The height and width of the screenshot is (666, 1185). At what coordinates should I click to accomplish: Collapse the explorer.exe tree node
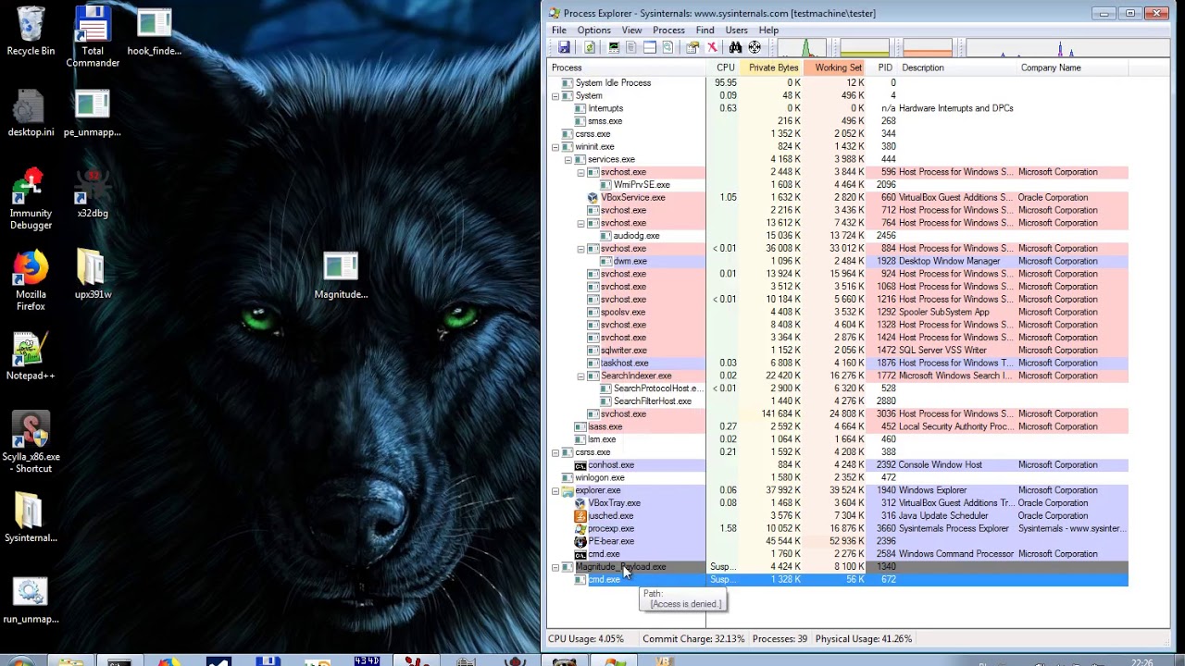pos(555,490)
